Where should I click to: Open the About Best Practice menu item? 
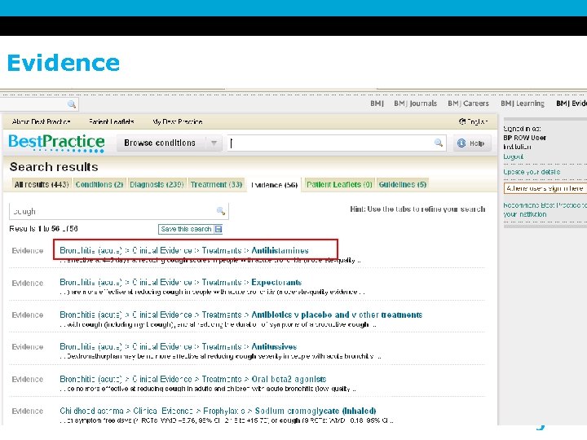(x=42, y=121)
